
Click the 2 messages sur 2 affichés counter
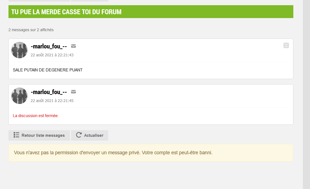pos(31,30)
